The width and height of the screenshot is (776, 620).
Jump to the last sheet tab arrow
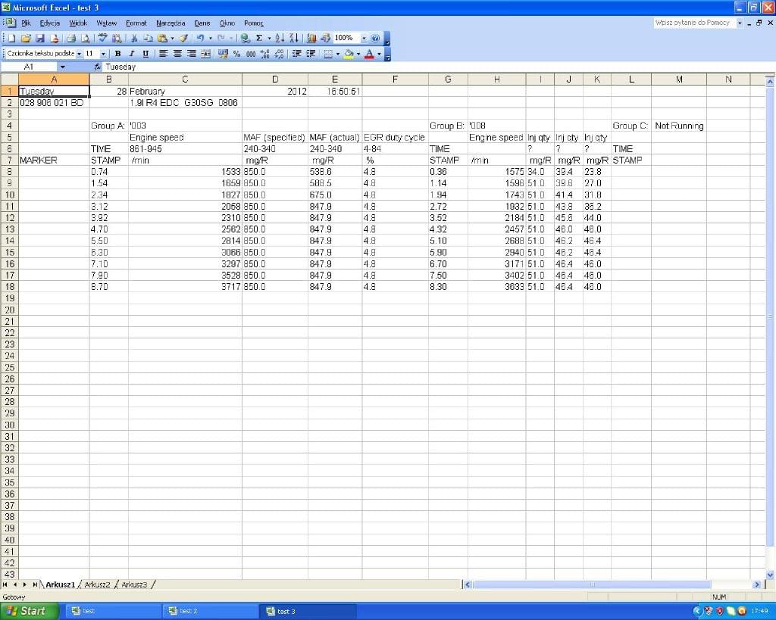(x=34, y=585)
